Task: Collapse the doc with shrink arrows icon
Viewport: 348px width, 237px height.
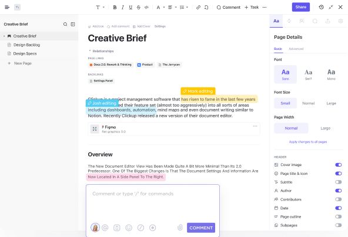Action: (331, 7)
